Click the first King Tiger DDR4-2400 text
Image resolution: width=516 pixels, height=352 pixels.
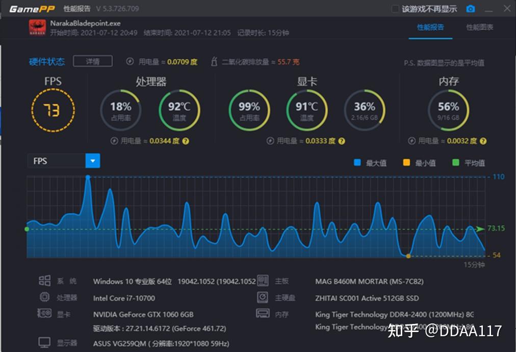pyautogui.click(x=394, y=314)
